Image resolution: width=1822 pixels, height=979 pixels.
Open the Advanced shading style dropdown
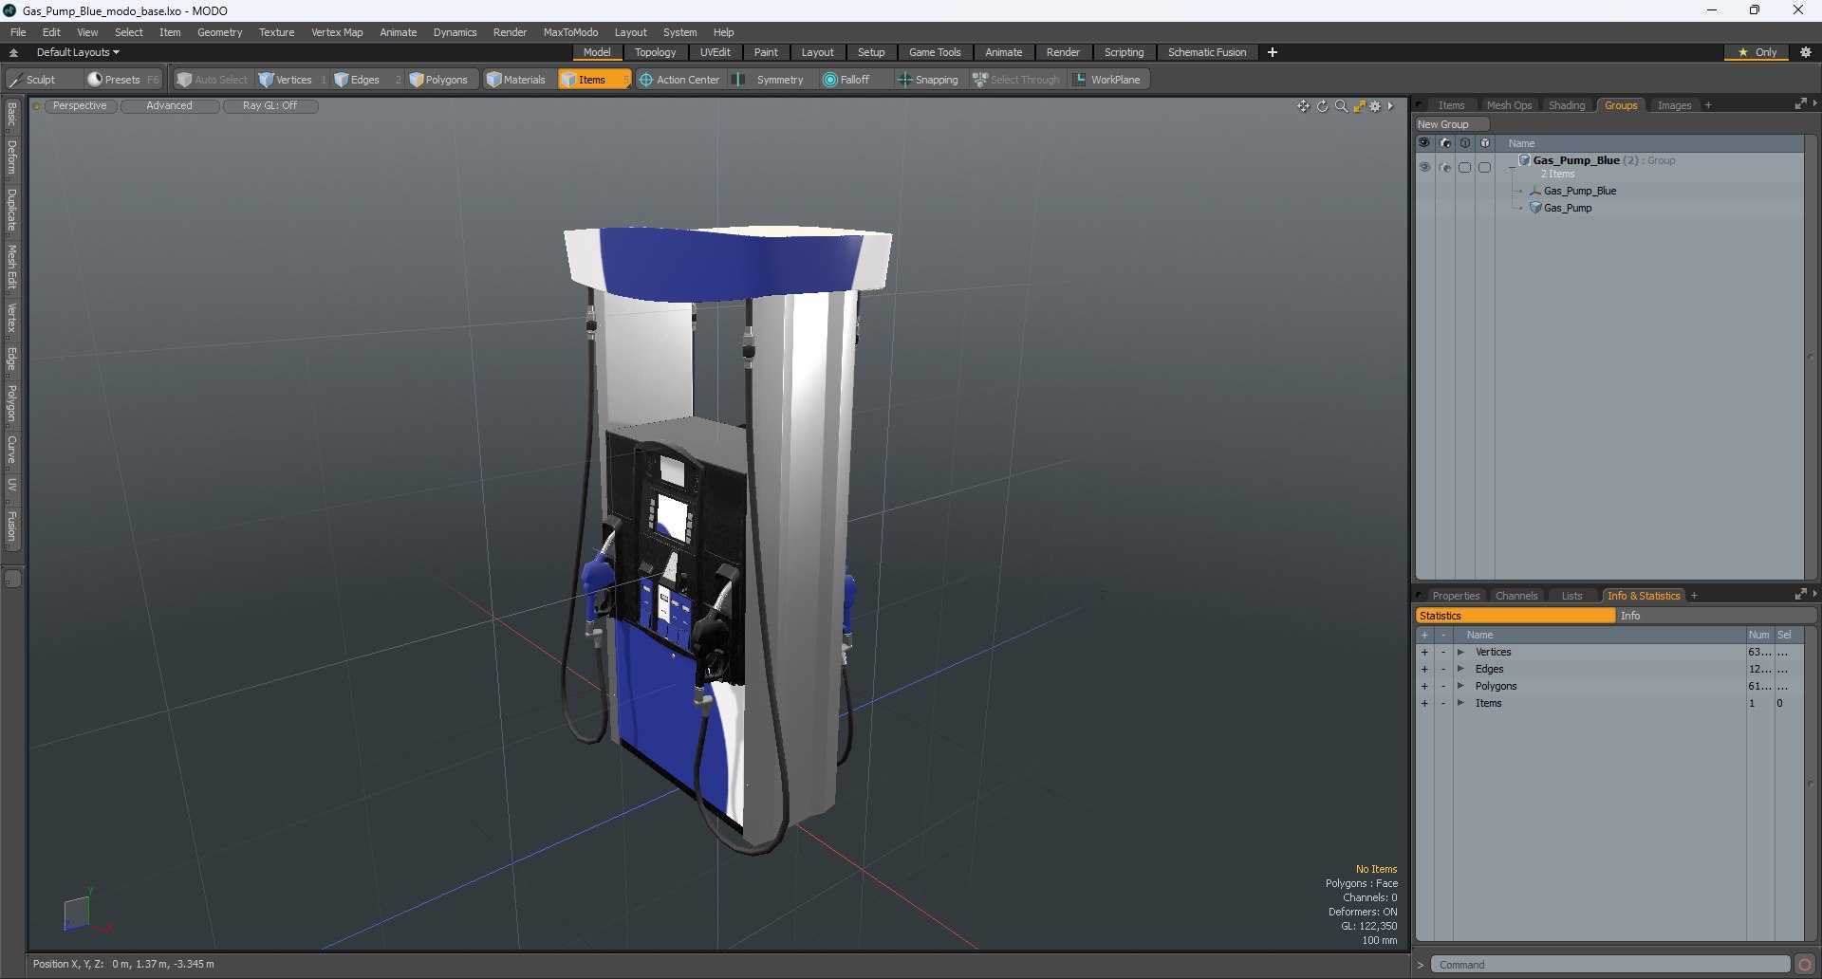point(169,106)
